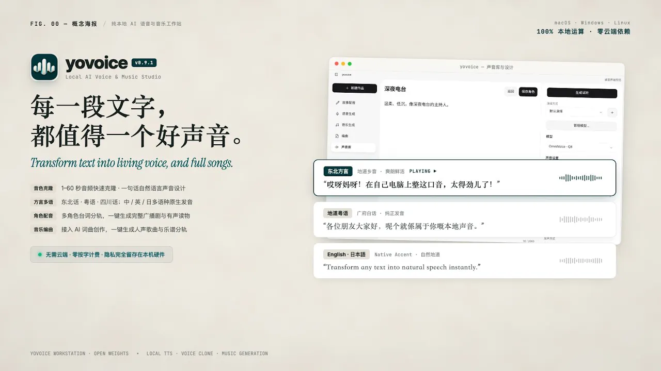Open 语音生成 in the sidebar
This screenshot has width=661, height=371.
tap(354, 114)
